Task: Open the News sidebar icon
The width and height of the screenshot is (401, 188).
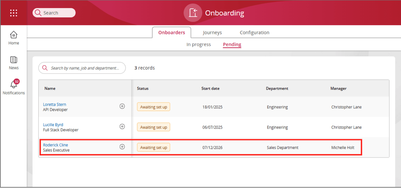Action: 14,60
